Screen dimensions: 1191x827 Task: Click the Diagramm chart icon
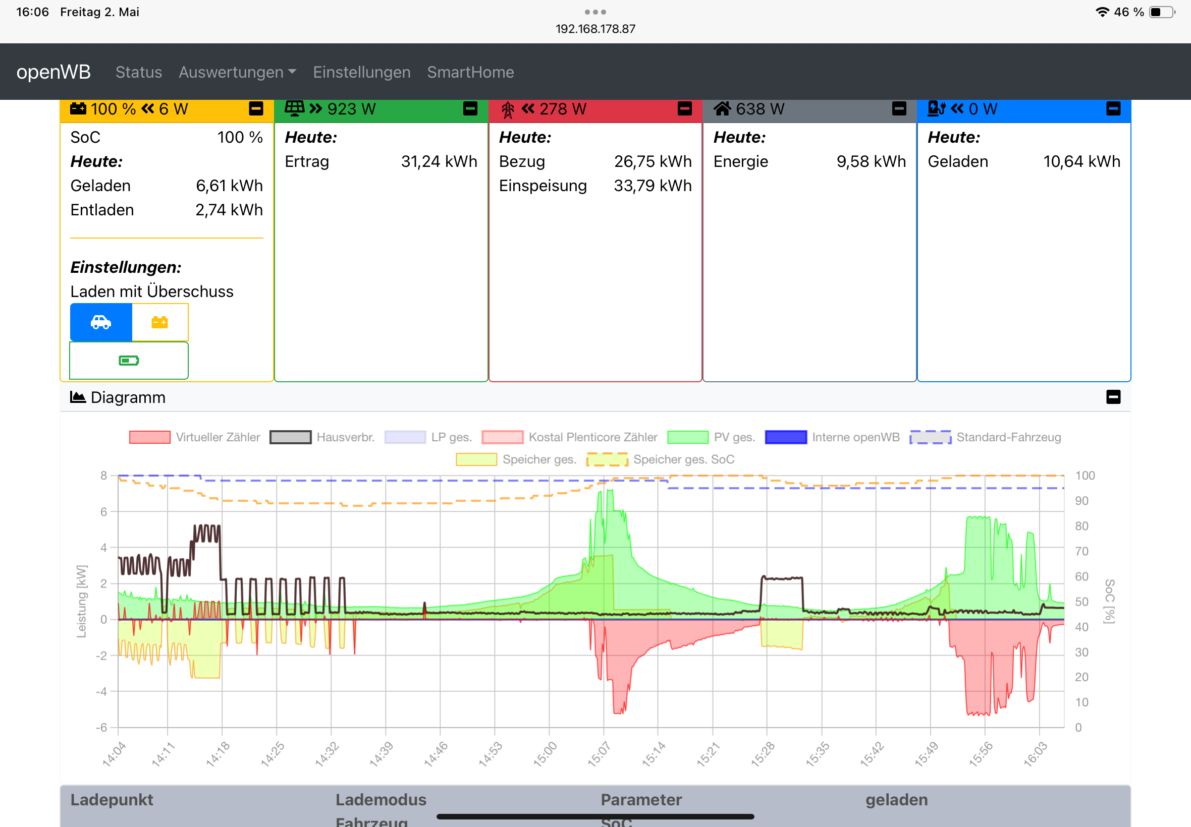coord(78,397)
